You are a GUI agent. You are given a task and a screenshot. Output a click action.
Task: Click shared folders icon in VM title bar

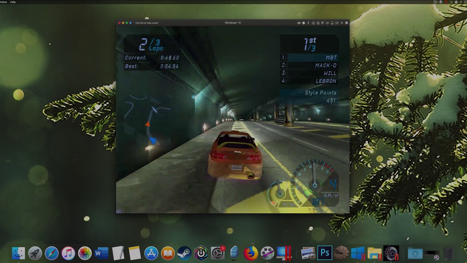[x=337, y=23]
